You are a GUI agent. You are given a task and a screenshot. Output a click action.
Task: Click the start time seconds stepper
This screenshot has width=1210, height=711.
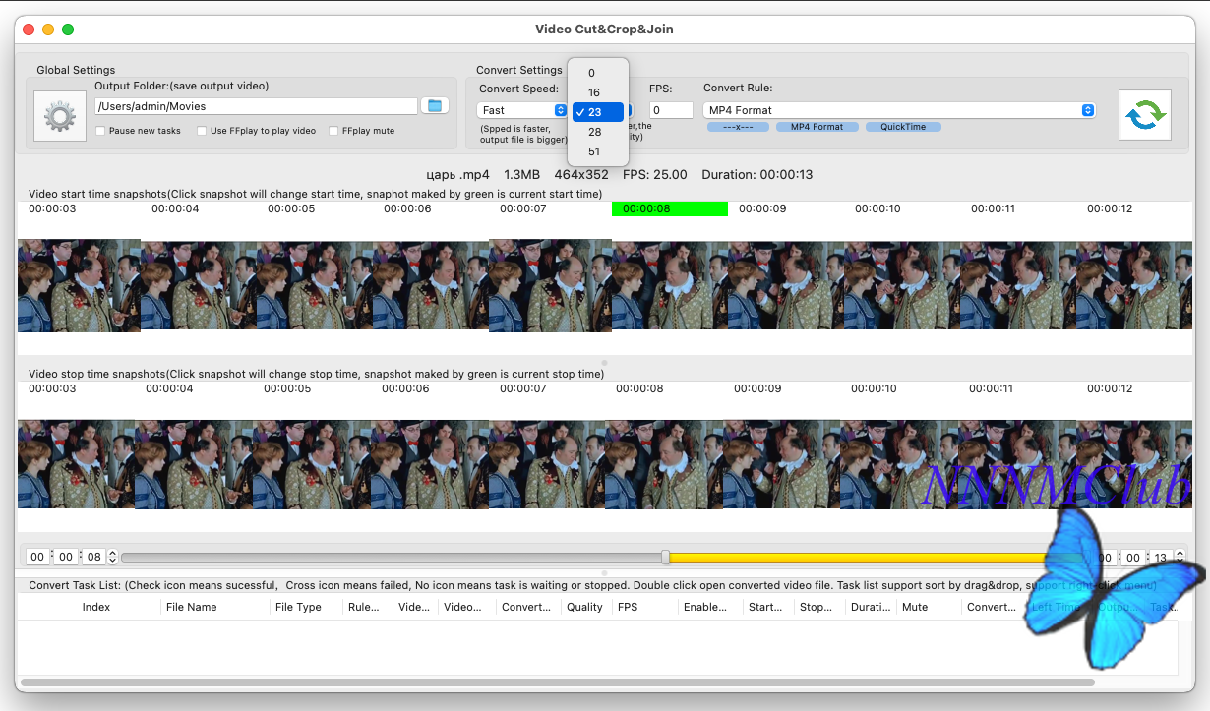(x=112, y=558)
